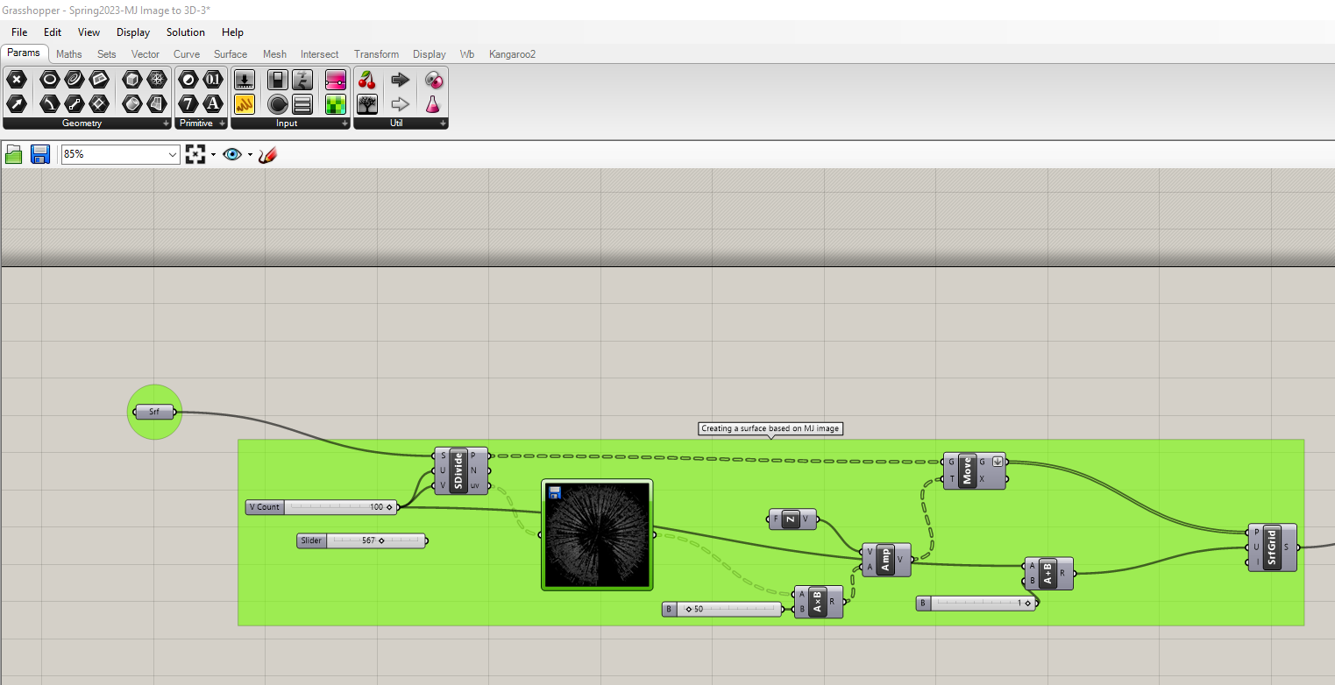Pick the Text 'A' primitive parameter
This screenshot has height=685, width=1335.
coord(213,104)
